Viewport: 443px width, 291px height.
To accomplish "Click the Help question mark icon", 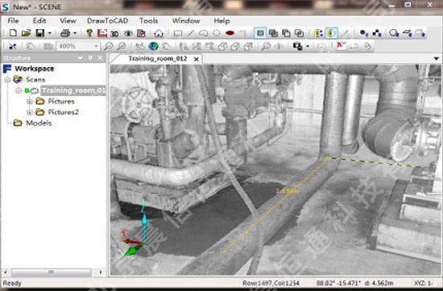I will [89, 33].
